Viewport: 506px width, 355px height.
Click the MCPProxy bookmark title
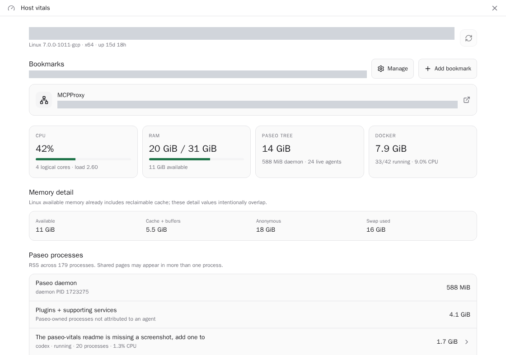pyautogui.click(x=71, y=95)
